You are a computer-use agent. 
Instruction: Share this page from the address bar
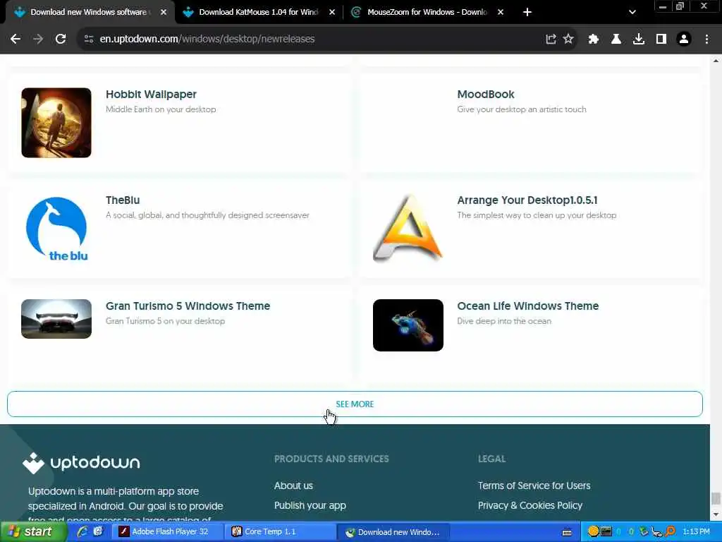coord(551,40)
